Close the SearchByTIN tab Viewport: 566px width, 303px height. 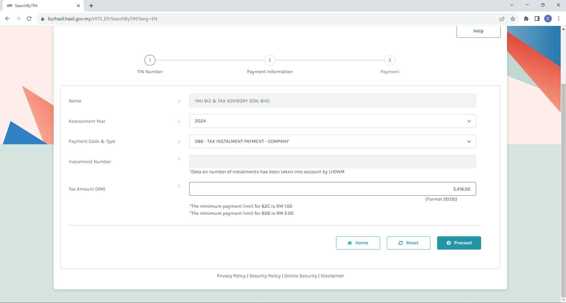click(x=78, y=6)
